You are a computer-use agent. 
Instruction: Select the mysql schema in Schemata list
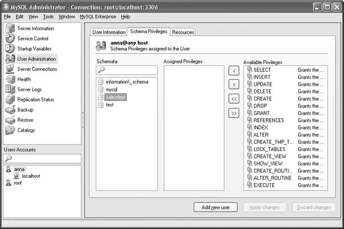[x=111, y=90]
